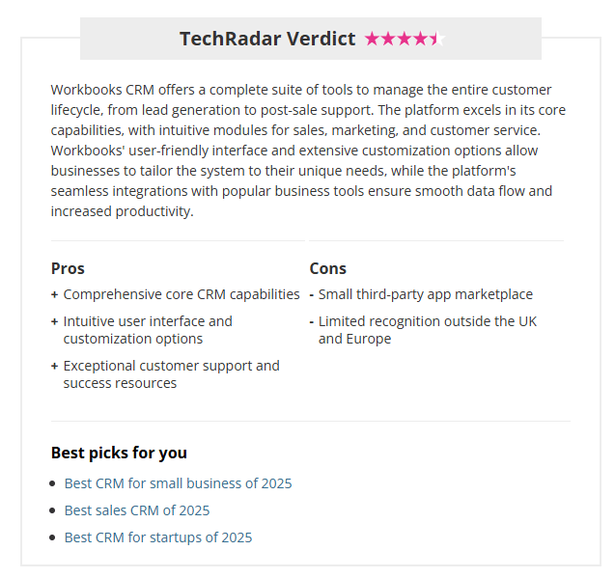Click the first pink rating star

coord(373,39)
